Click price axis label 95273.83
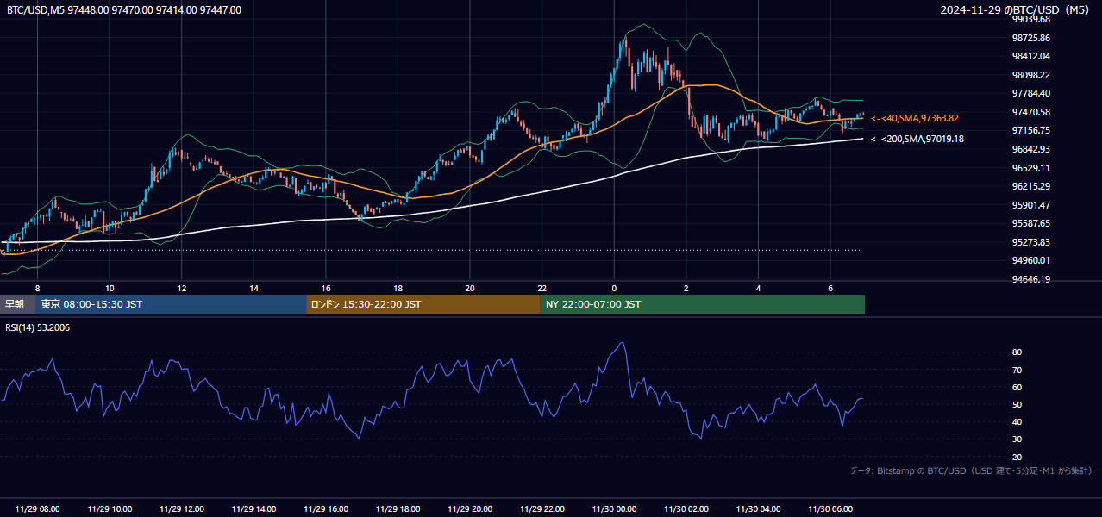 pyautogui.click(x=1031, y=242)
